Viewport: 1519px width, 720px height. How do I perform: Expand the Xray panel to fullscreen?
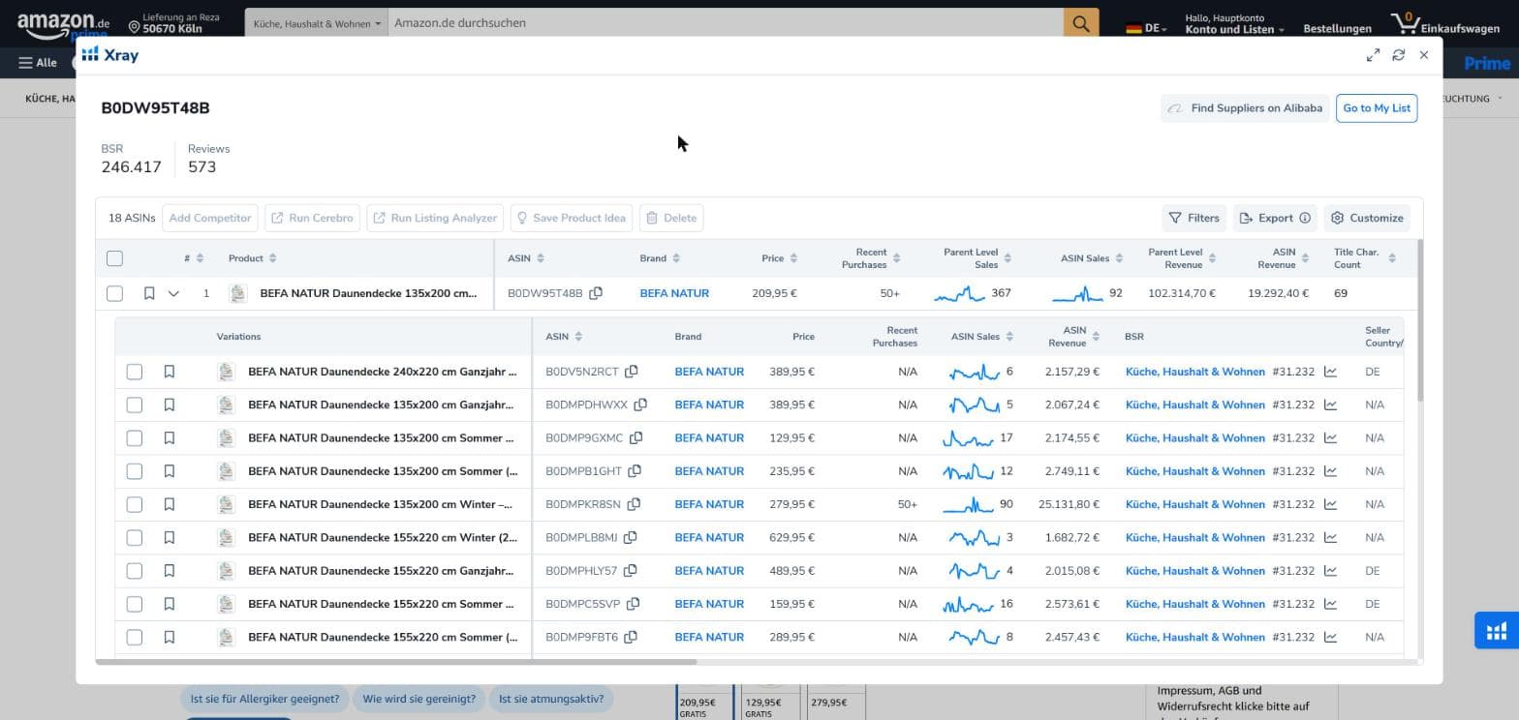point(1373,55)
